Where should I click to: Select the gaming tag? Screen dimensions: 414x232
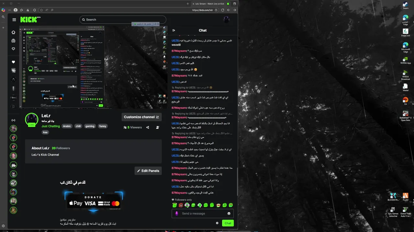click(90, 126)
